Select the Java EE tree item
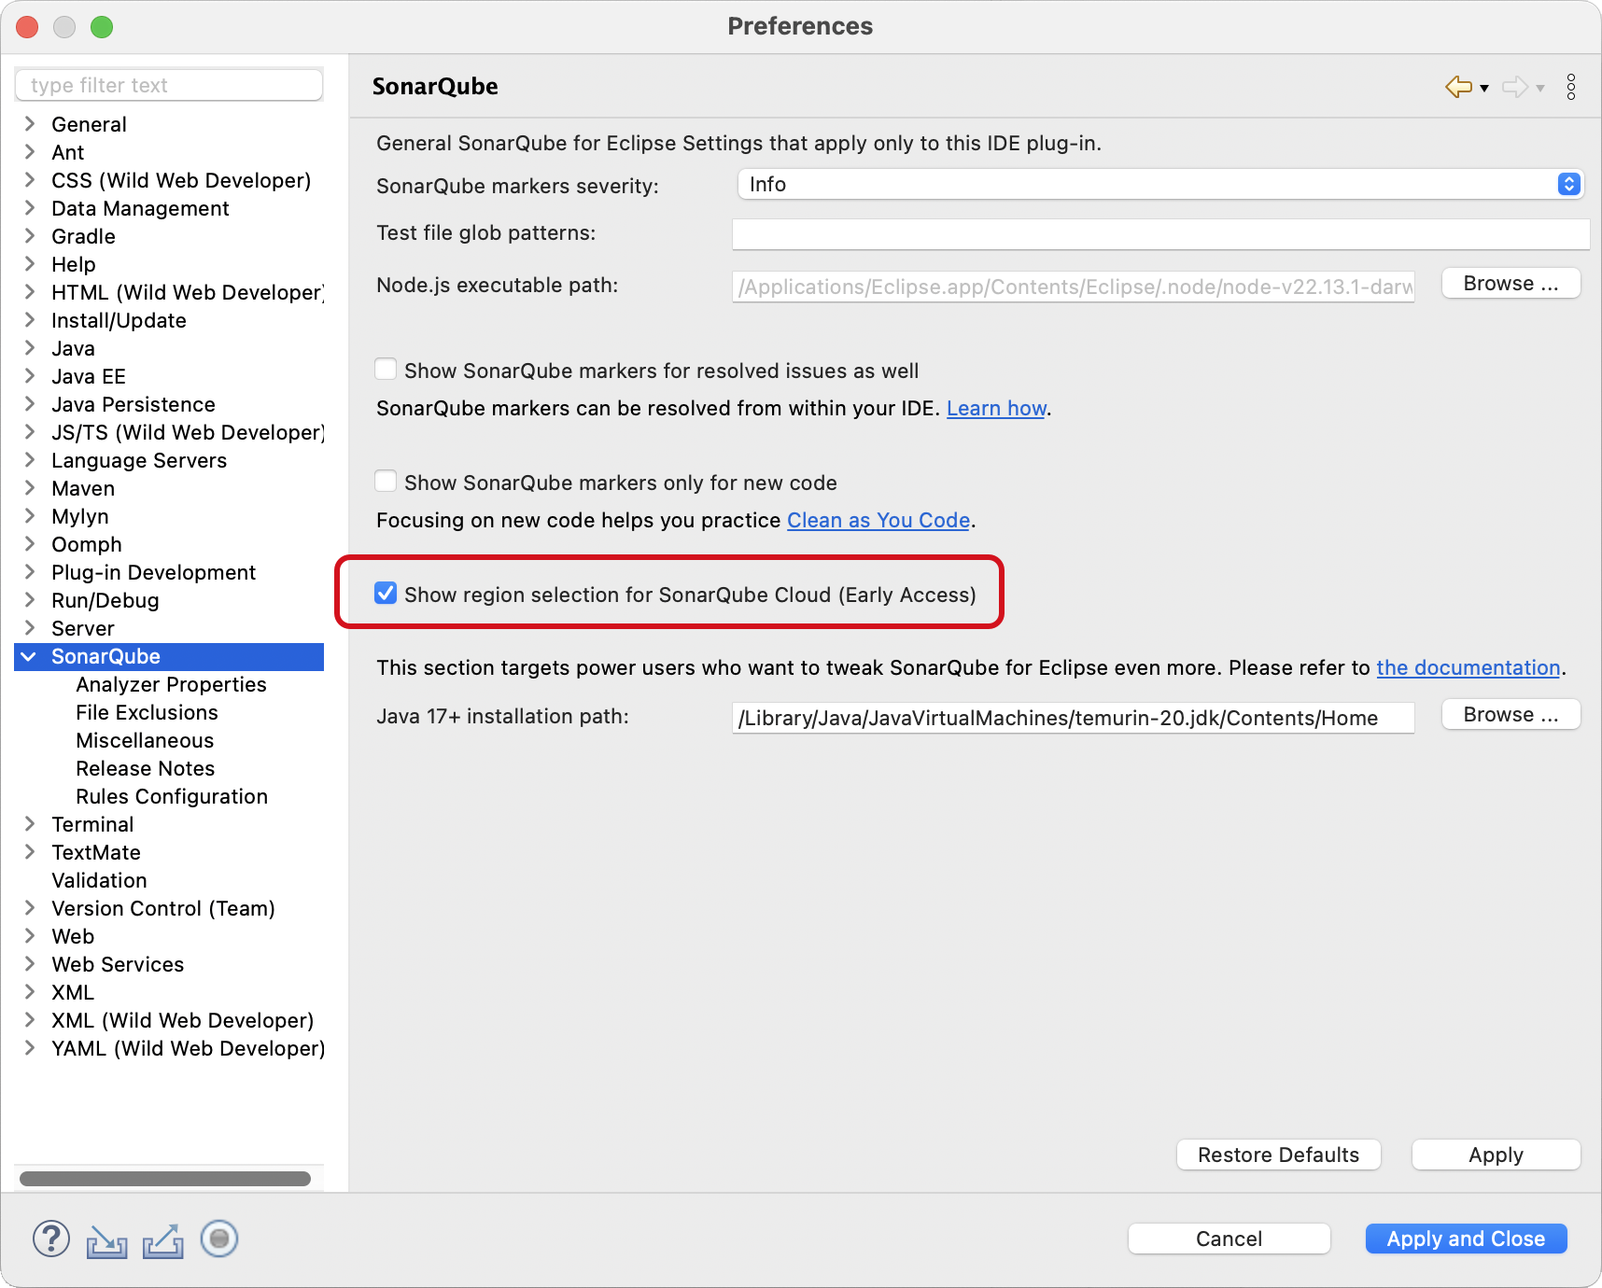The image size is (1602, 1288). [88, 376]
